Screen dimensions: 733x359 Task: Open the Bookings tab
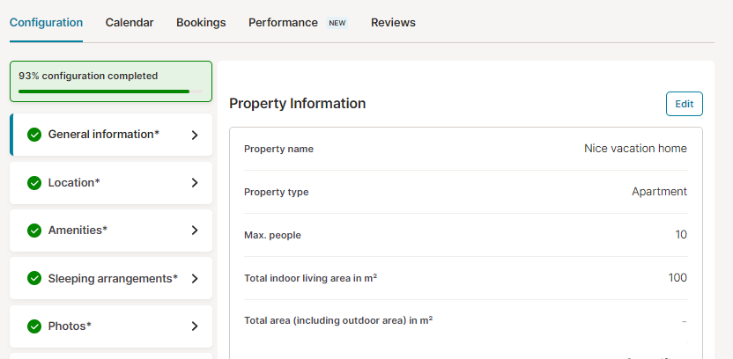201,22
